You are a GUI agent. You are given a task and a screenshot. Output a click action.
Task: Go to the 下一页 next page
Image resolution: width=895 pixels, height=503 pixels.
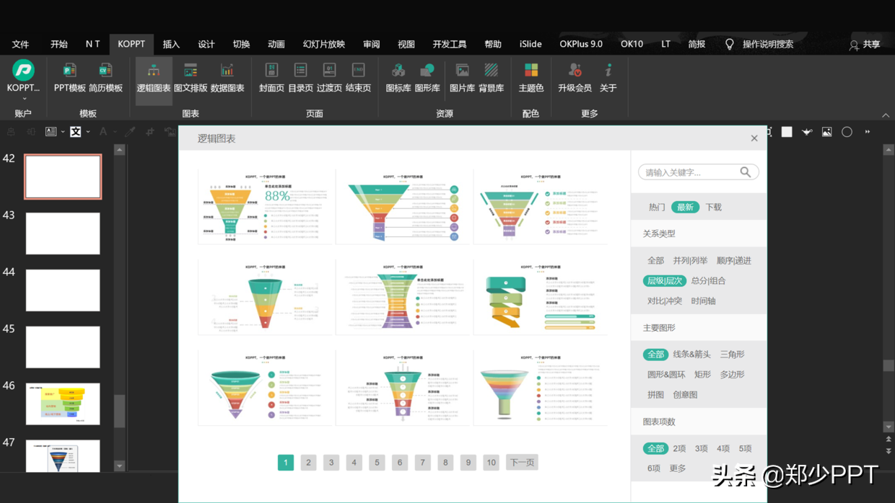pos(522,463)
